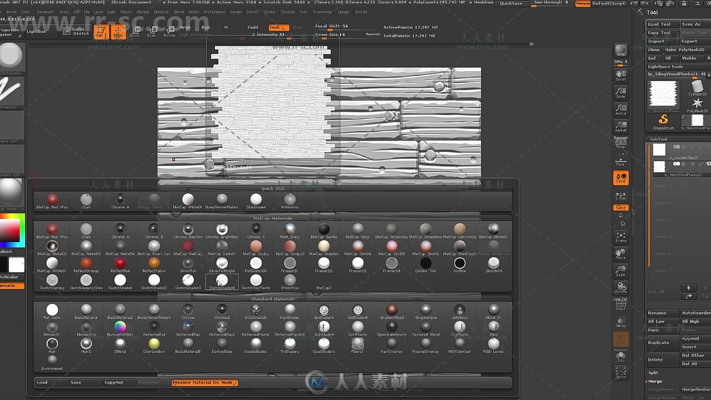This screenshot has height=400, width=711.
Task: Select the Outline Thin material
Action: click(x=425, y=265)
